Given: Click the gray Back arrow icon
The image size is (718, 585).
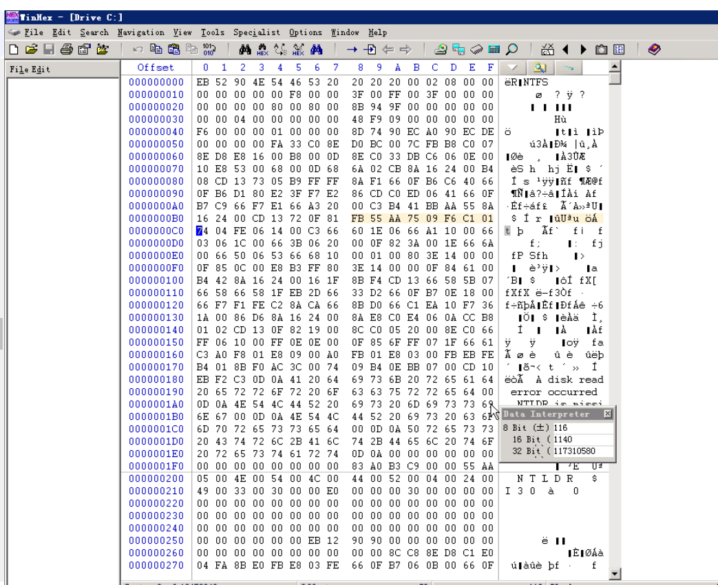Looking at the screenshot, I should (388, 50).
